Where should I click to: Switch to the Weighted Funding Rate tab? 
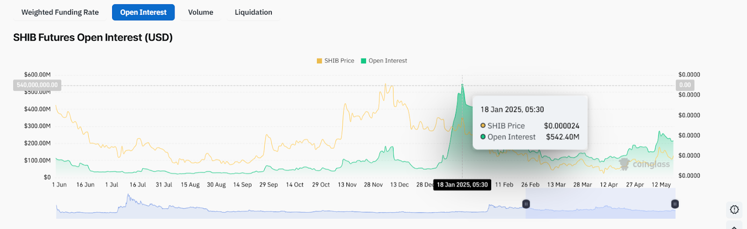pos(60,13)
